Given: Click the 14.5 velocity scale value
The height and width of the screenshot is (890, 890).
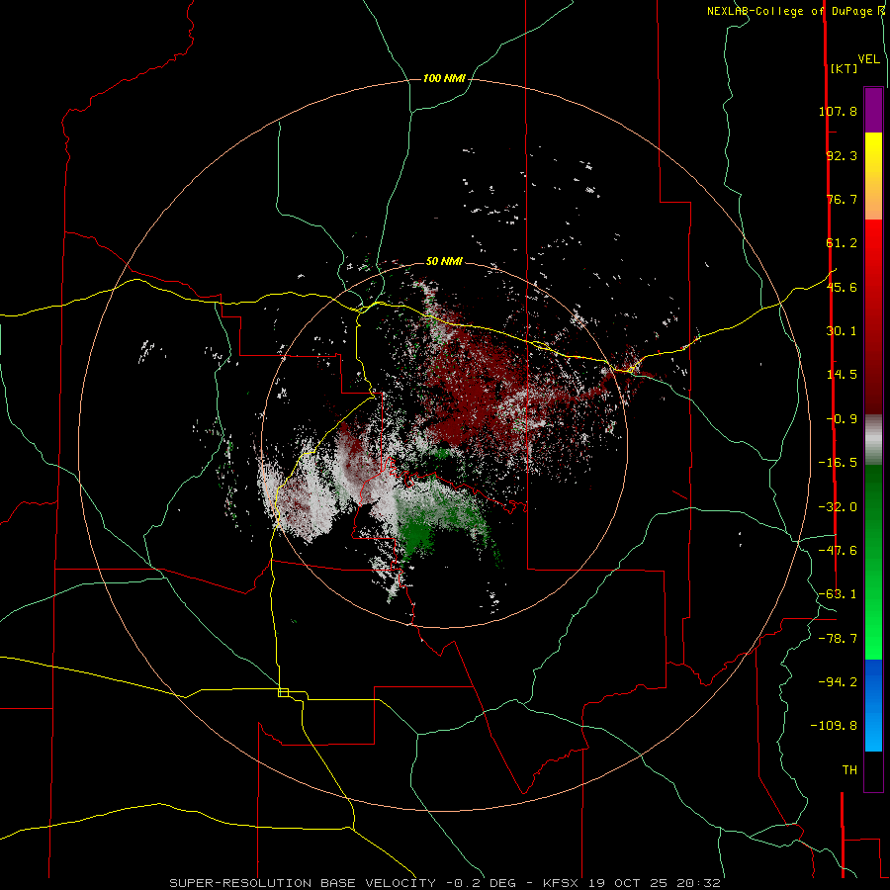Looking at the screenshot, I should click(842, 375).
